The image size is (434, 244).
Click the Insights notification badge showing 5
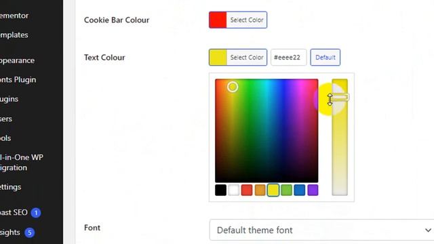[30, 232]
